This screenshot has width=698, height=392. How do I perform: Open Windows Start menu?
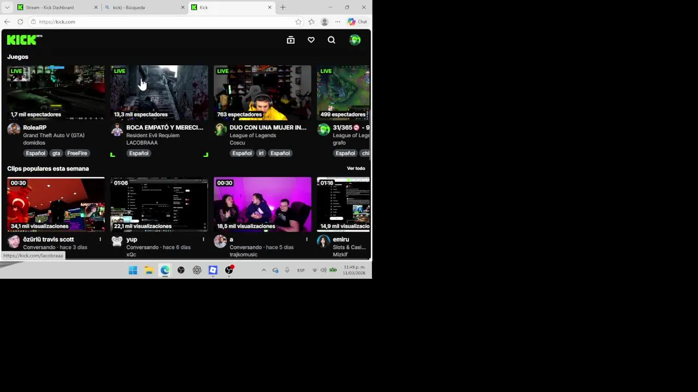click(x=133, y=270)
